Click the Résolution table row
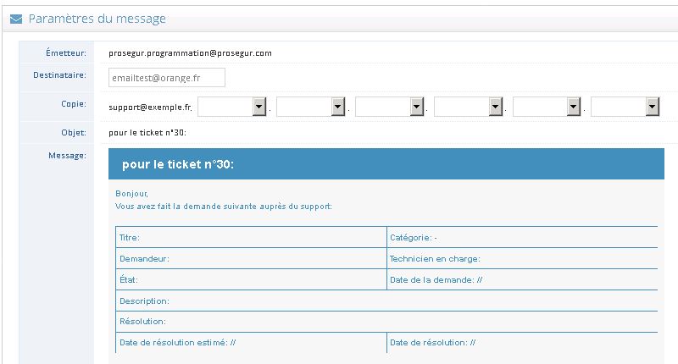 [387, 322]
